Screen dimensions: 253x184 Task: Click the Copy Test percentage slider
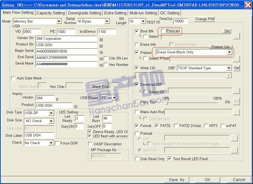coord(192,102)
